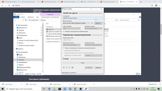The width and height of the screenshot is (162, 91).
Task: Open Вид tab in Explorer ribbon
Action: click(x=37, y=17)
